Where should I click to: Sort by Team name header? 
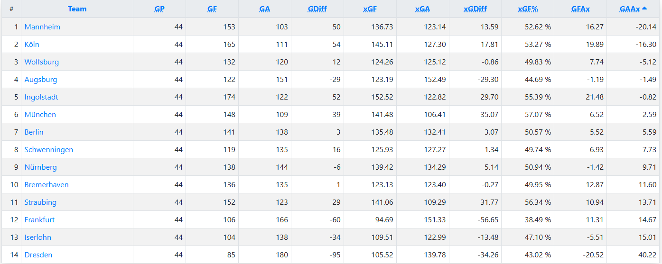pos(77,9)
